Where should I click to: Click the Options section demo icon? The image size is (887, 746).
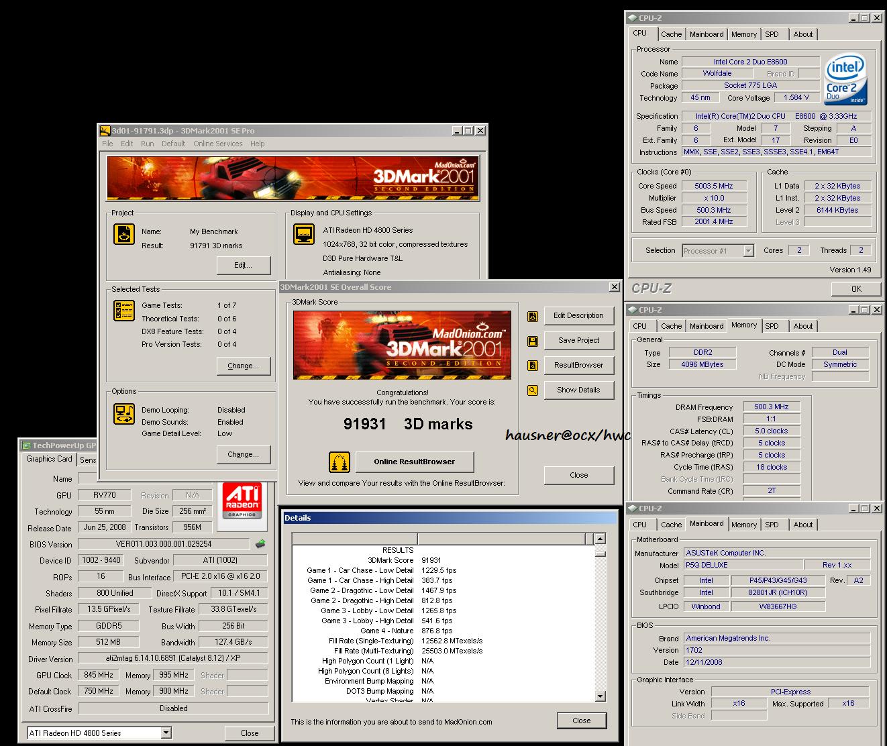pos(124,414)
